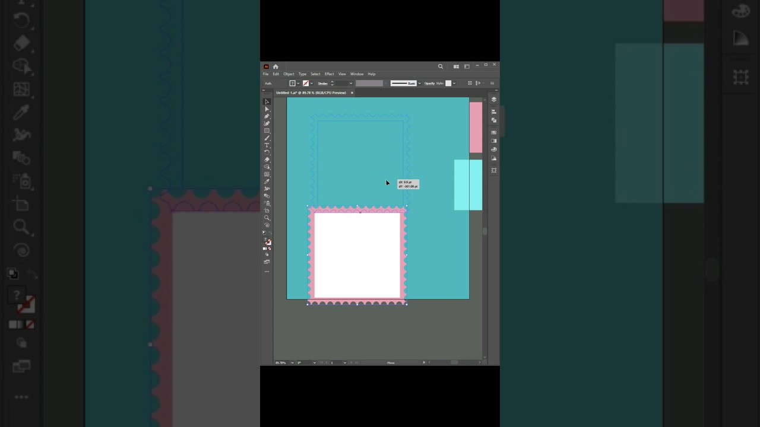Open the Window menu

[357, 74]
